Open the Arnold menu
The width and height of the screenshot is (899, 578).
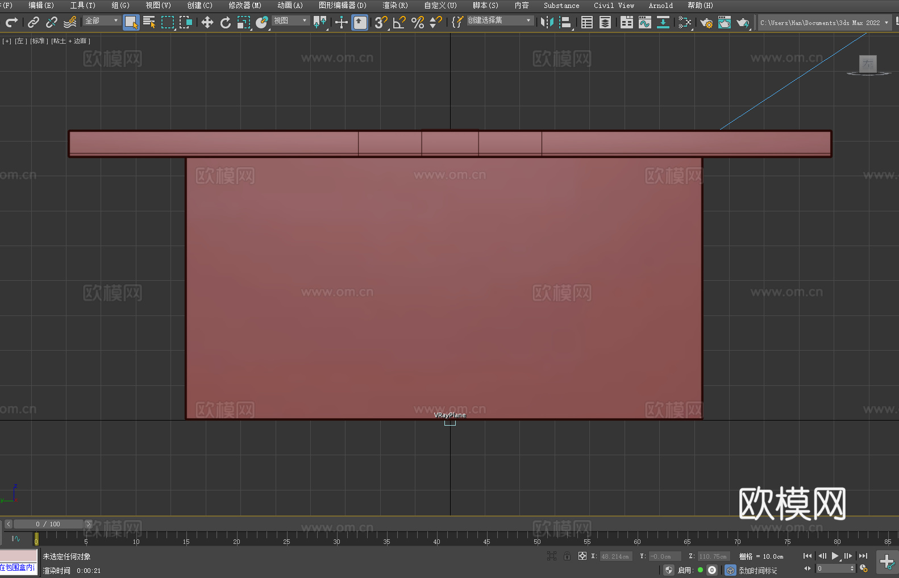pyautogui.click(x=661, y=5)
